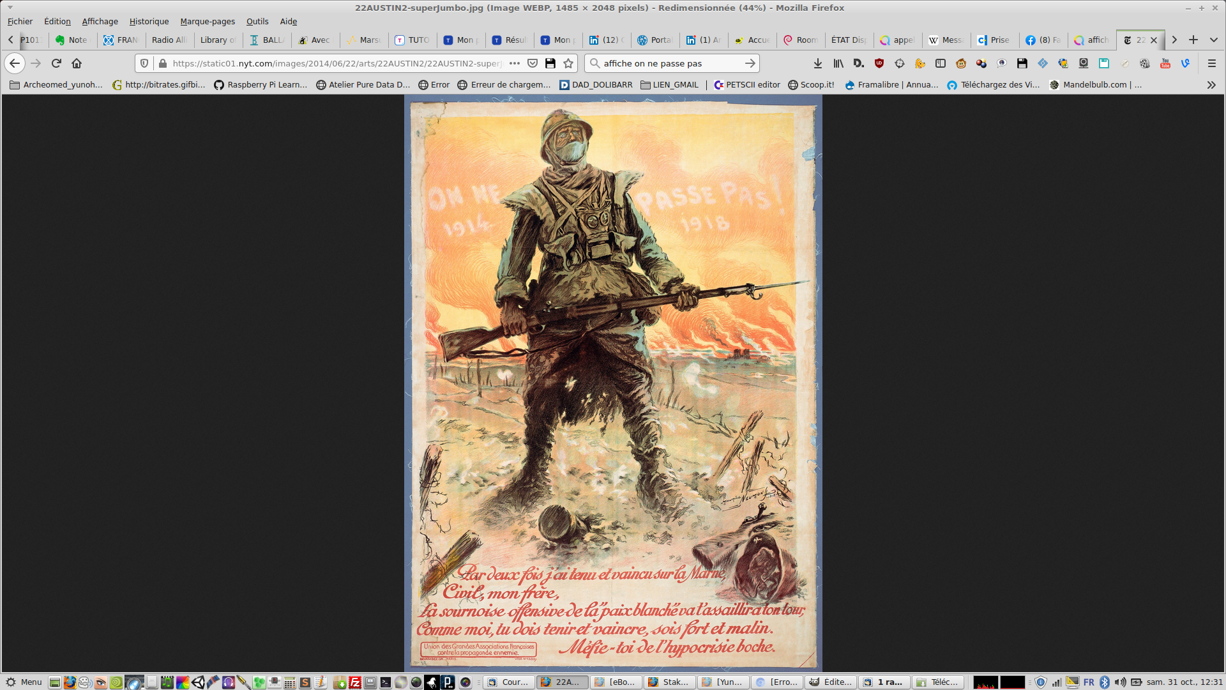Switch to the Library tab
The image size is (1226, 690).
tap(217, 40)
